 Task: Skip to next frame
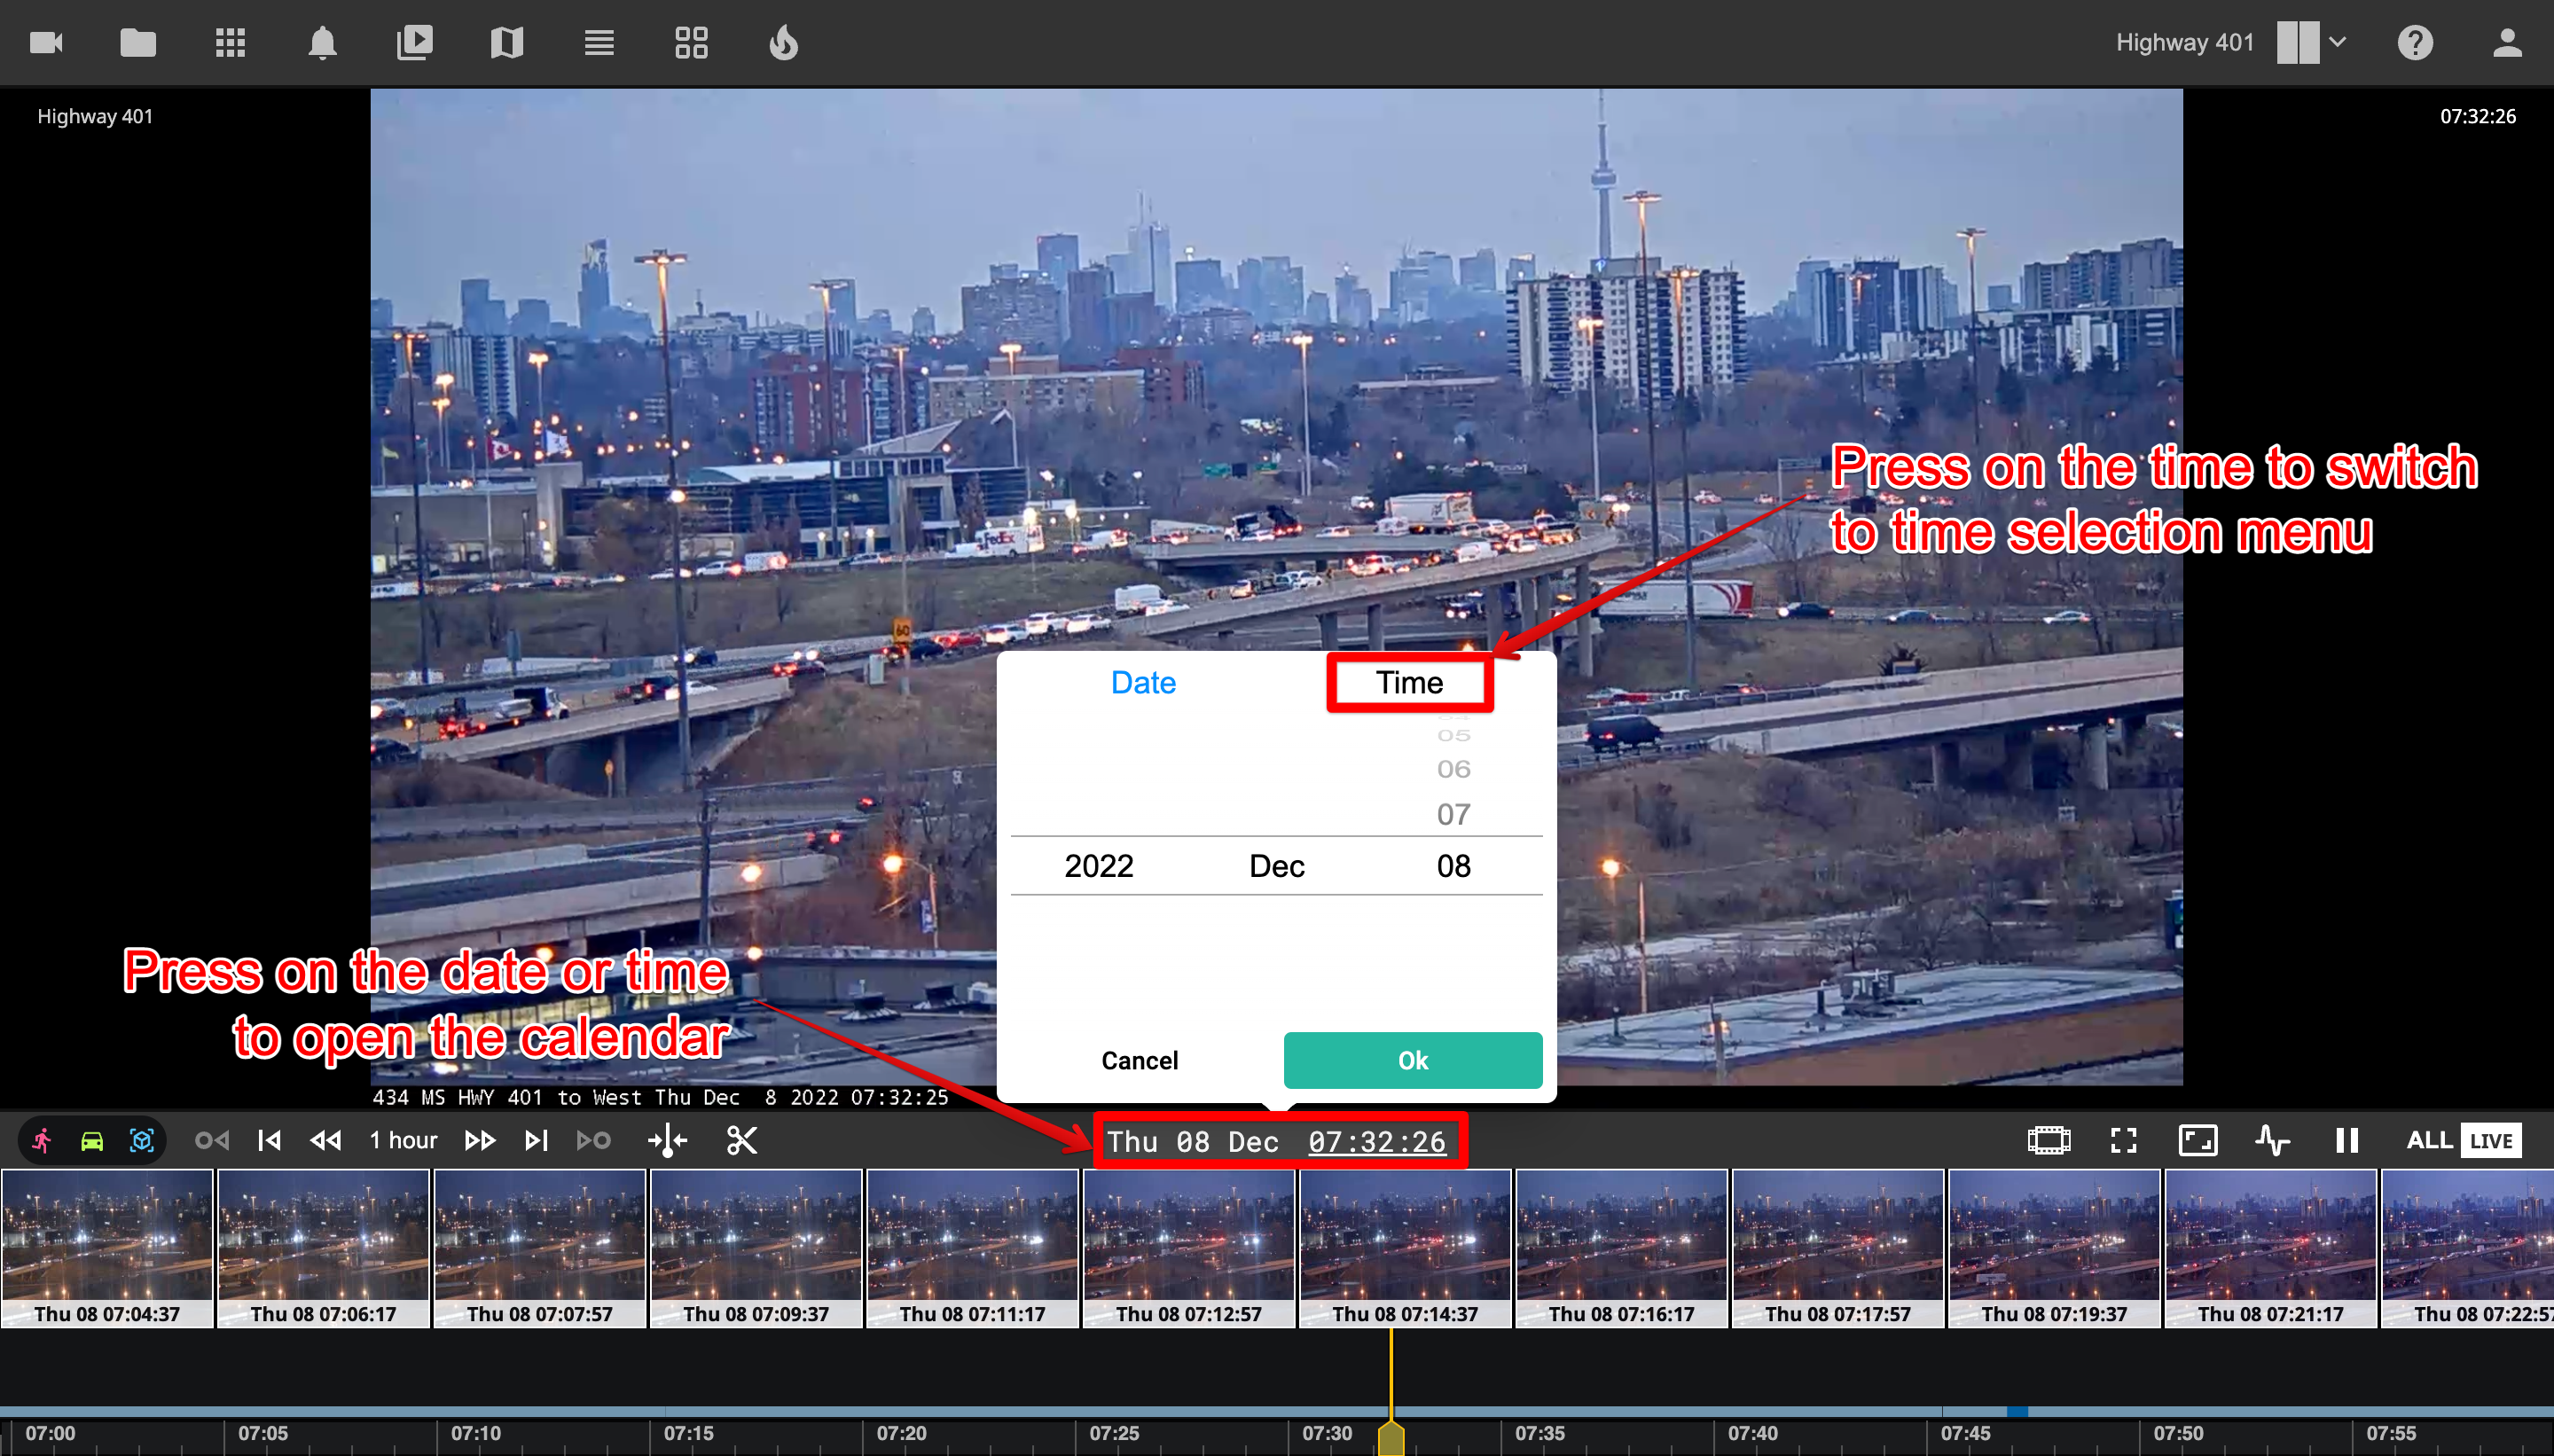[537, 1140]
